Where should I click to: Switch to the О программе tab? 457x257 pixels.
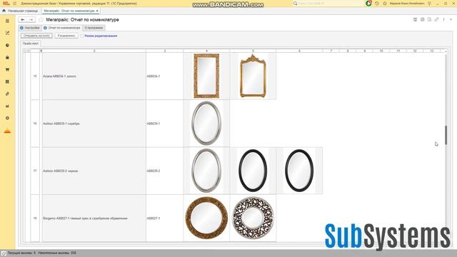pyautogui.click(x=94, y=28)
